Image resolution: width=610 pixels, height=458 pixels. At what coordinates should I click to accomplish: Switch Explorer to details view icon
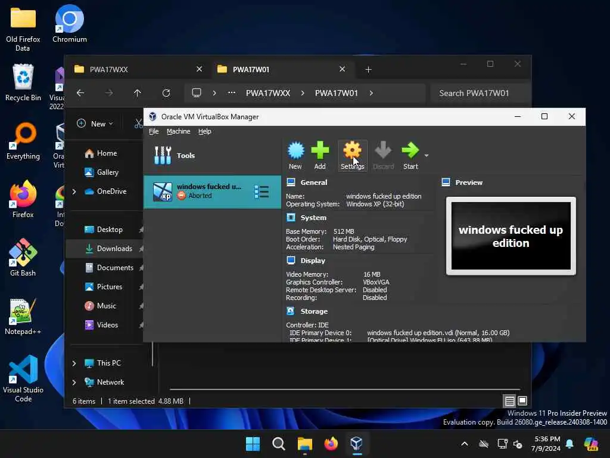[x=510, y=401]
